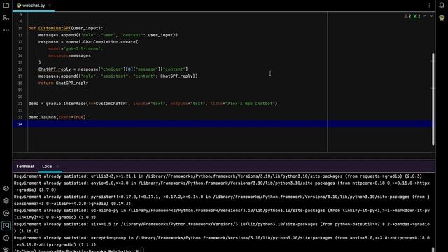The height and width of the screenshot is (252, 448).
Task: Open the Problems tool window icon
Action: (x=6, y=238)
